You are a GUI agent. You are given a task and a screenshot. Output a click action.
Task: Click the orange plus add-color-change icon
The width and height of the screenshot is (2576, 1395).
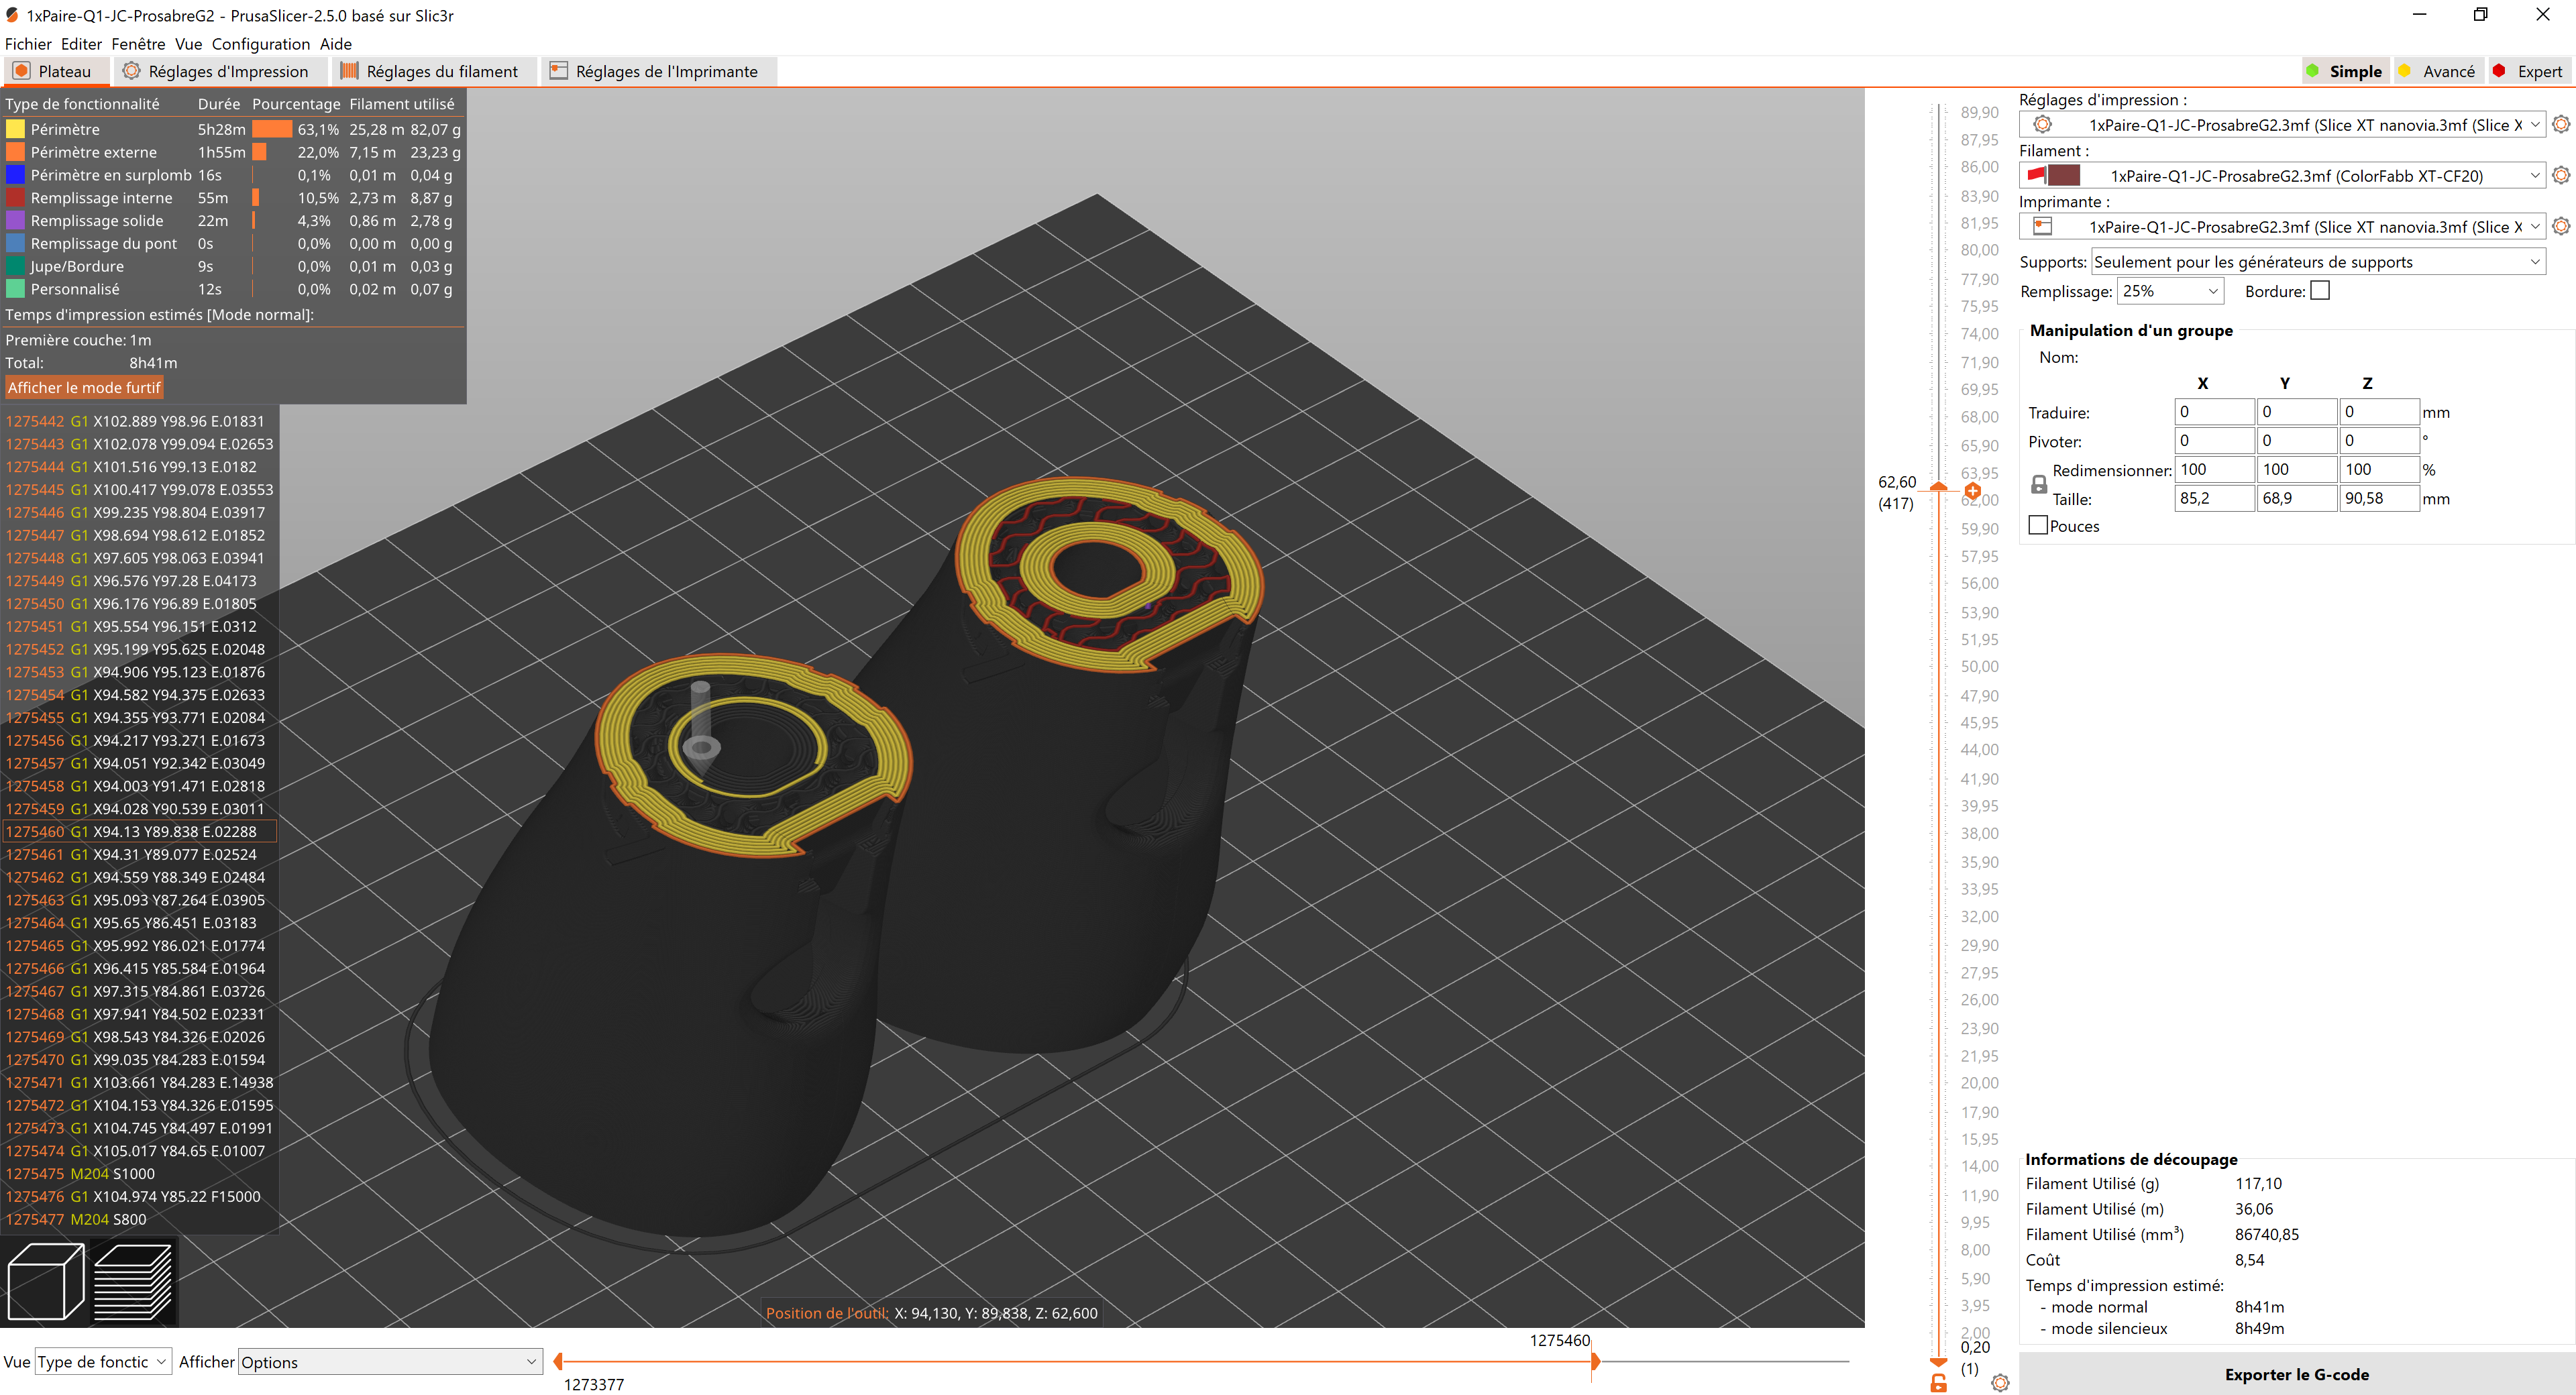[x=1972, y=491]
